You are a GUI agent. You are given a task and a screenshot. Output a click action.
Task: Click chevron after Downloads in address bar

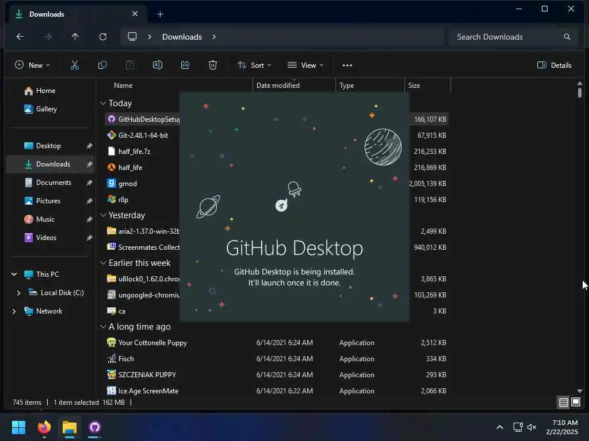(x=214, y=37)
